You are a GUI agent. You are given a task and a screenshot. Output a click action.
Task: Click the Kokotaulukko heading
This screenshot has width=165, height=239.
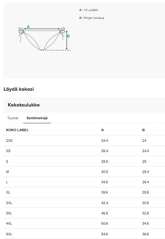point(24,105)
